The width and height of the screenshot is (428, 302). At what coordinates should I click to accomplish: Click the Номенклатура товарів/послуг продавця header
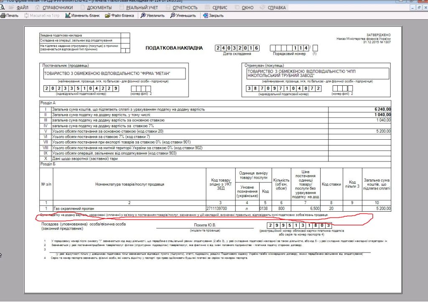[130, 184]
